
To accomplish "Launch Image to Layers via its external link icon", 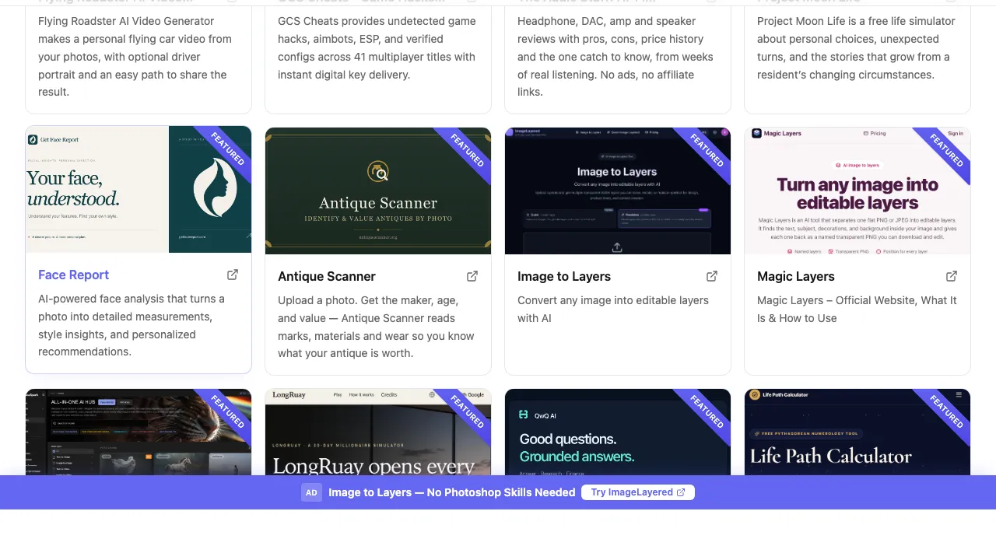I will click(712, 276).
